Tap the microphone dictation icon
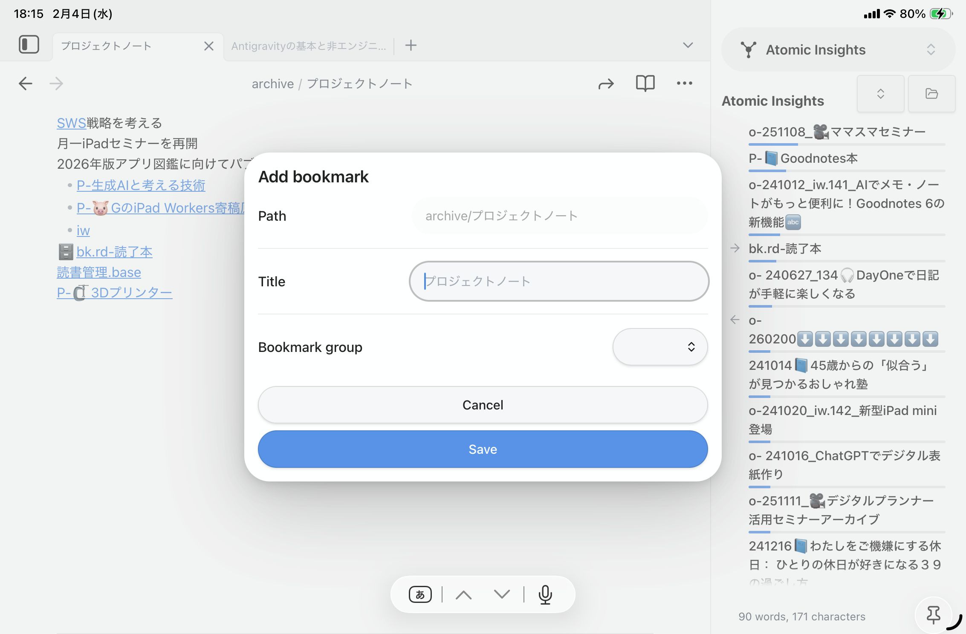 point(545,594)
